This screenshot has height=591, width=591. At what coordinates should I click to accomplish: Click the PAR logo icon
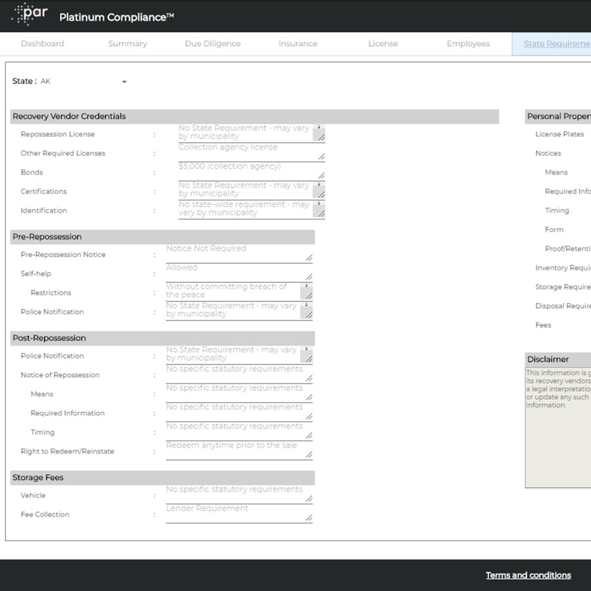(28, 14)
